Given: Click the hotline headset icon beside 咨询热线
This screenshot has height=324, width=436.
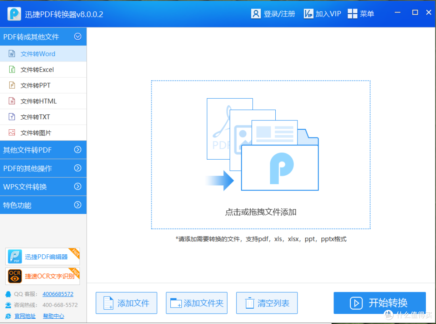Looking at the screenshot, I should click(8, 305).
